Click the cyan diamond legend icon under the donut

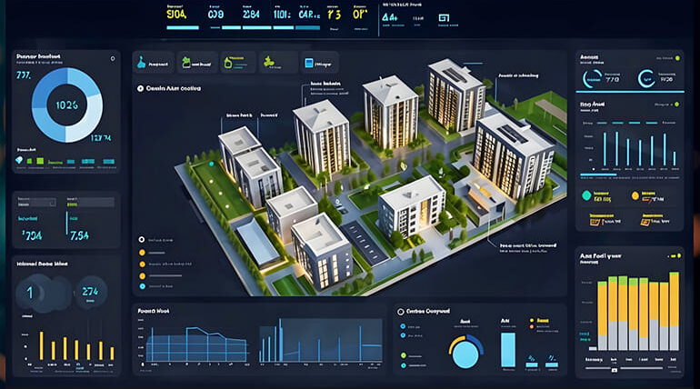(19, 160)
